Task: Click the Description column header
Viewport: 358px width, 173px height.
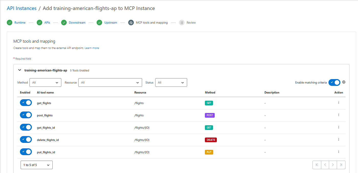Action: pyautogui.click(x=272, y=92)
